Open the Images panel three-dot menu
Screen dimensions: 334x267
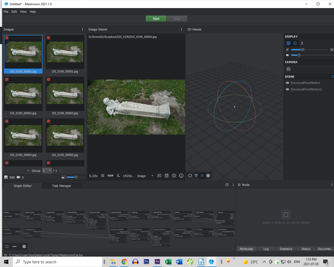82,29
